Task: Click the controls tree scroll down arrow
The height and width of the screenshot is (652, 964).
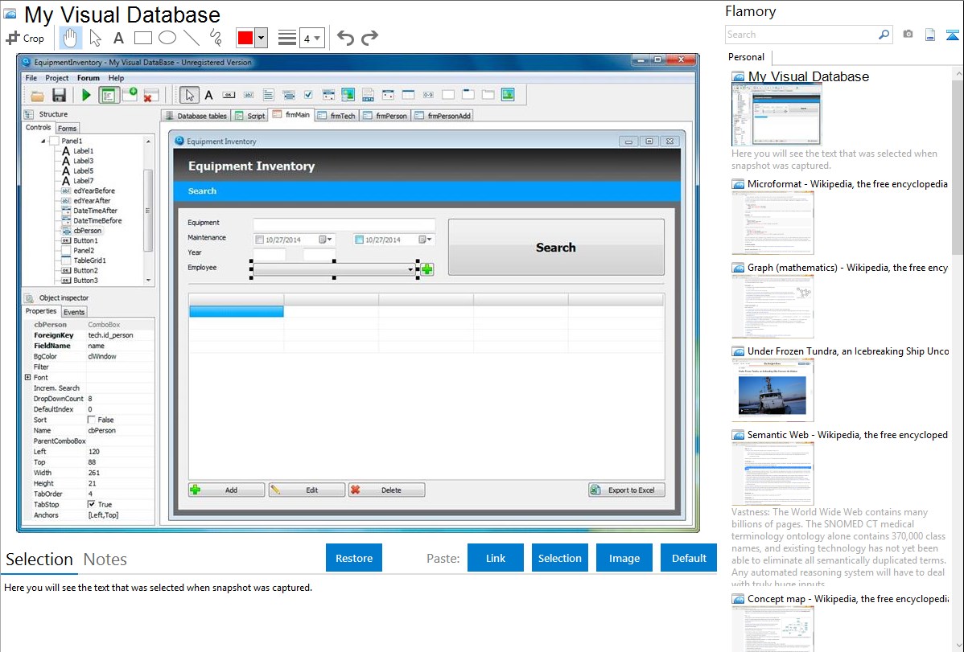Action: point(148,281)
